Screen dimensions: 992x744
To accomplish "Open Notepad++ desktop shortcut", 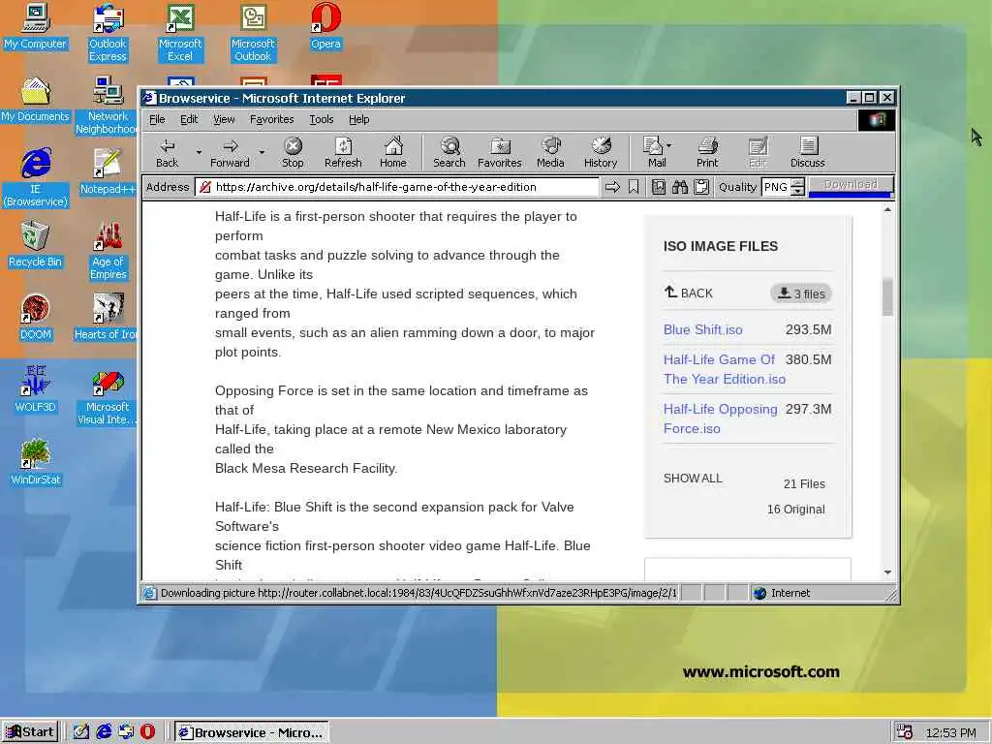I will coord(107,171).
